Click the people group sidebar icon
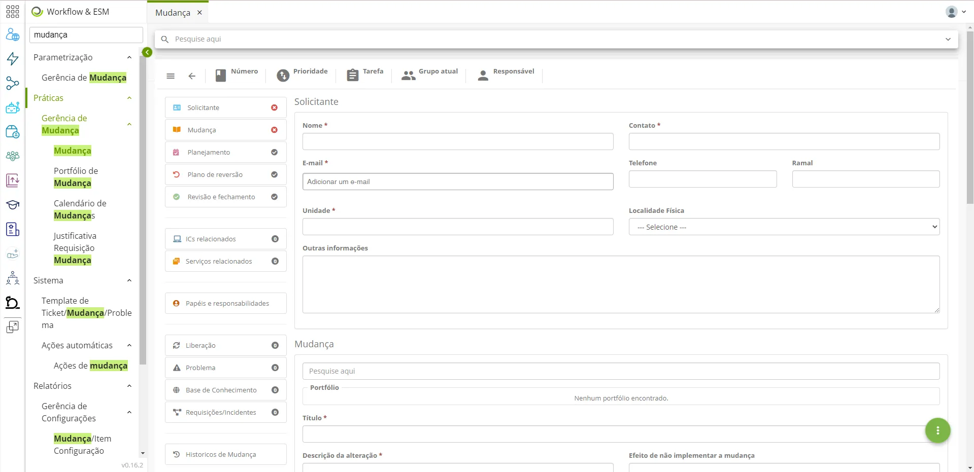 click(13, 156)
